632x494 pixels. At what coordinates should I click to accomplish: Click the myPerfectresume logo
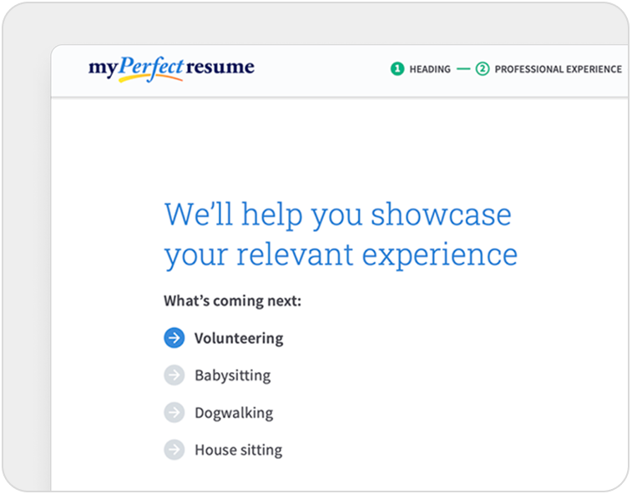[x=171, y=69]
